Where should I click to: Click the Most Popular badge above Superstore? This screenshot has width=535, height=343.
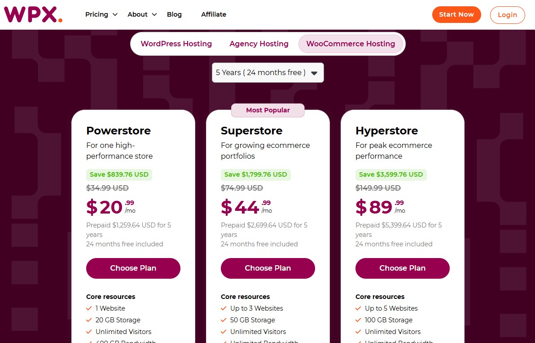pos(267,110)
